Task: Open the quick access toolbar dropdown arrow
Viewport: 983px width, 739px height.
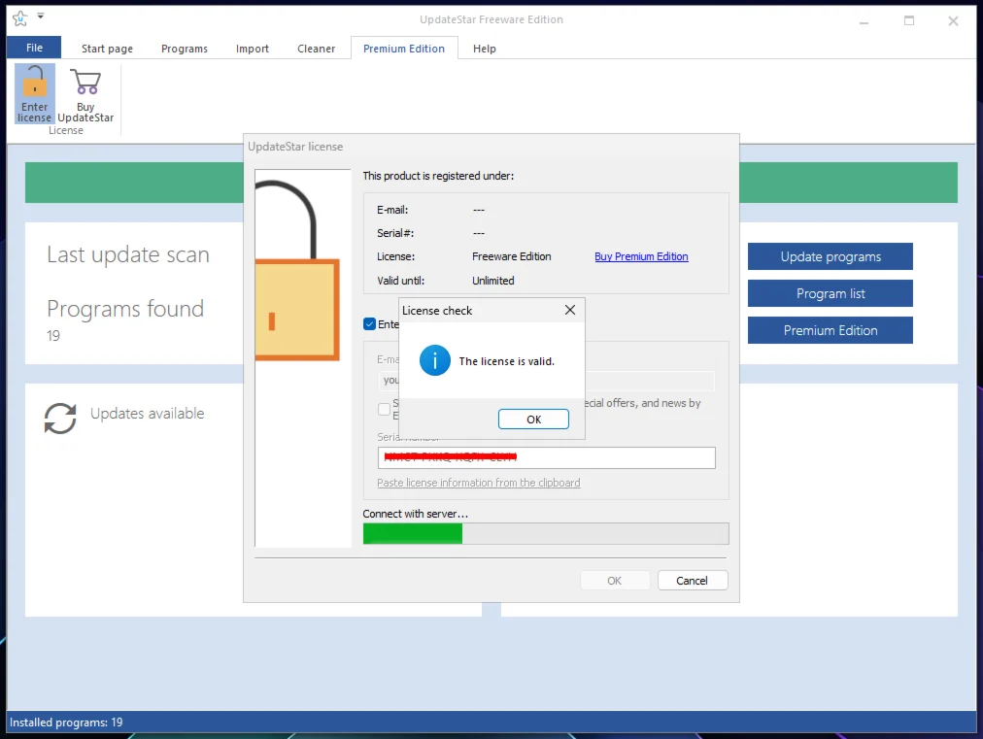Action: pyautogui.click(x=41, y=17)
